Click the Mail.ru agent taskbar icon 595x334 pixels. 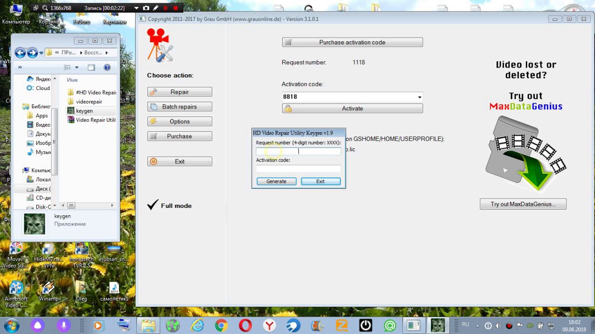(390, 325)
